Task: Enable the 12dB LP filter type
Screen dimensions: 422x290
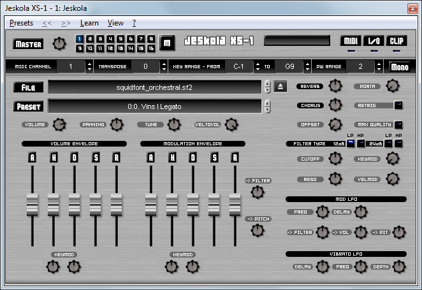Action: click(x=351, y=143)
